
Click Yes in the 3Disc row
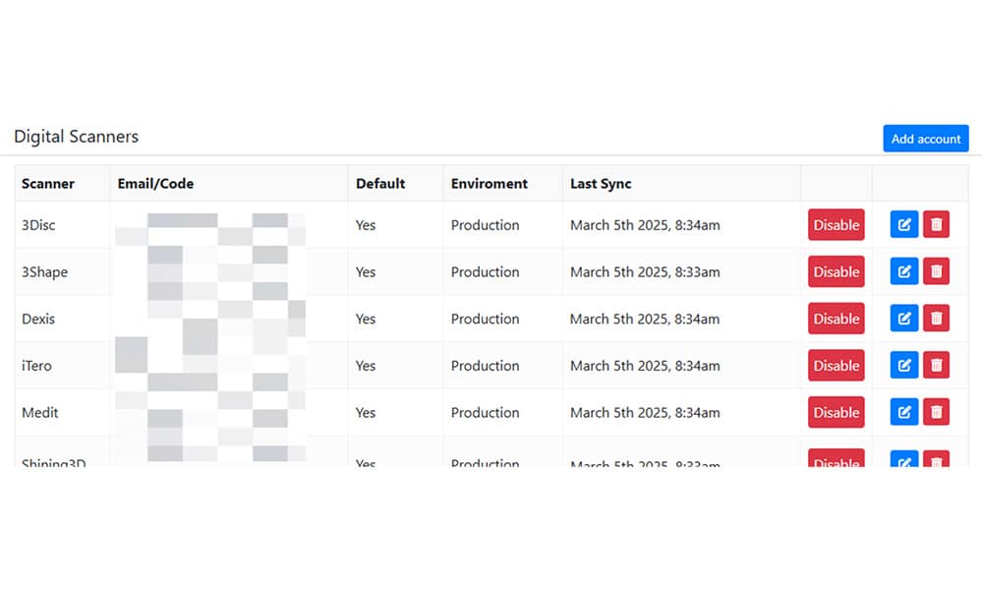click(x=366, y=225)
